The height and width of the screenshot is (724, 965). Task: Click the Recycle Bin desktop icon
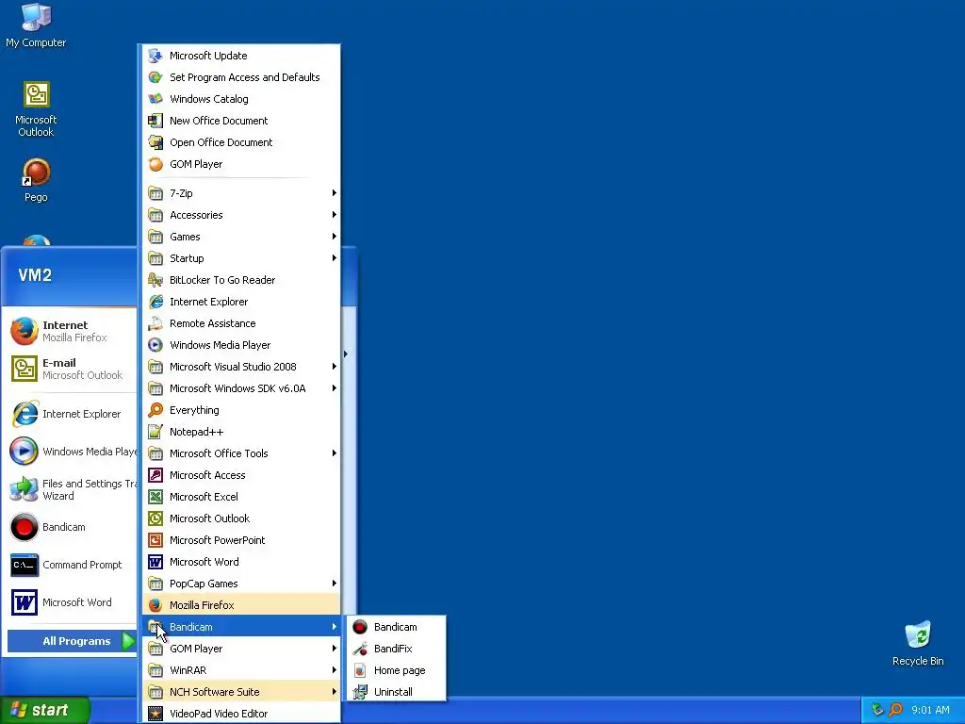918,636
